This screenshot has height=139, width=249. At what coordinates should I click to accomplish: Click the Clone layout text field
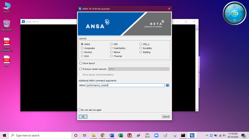(133, 63)
